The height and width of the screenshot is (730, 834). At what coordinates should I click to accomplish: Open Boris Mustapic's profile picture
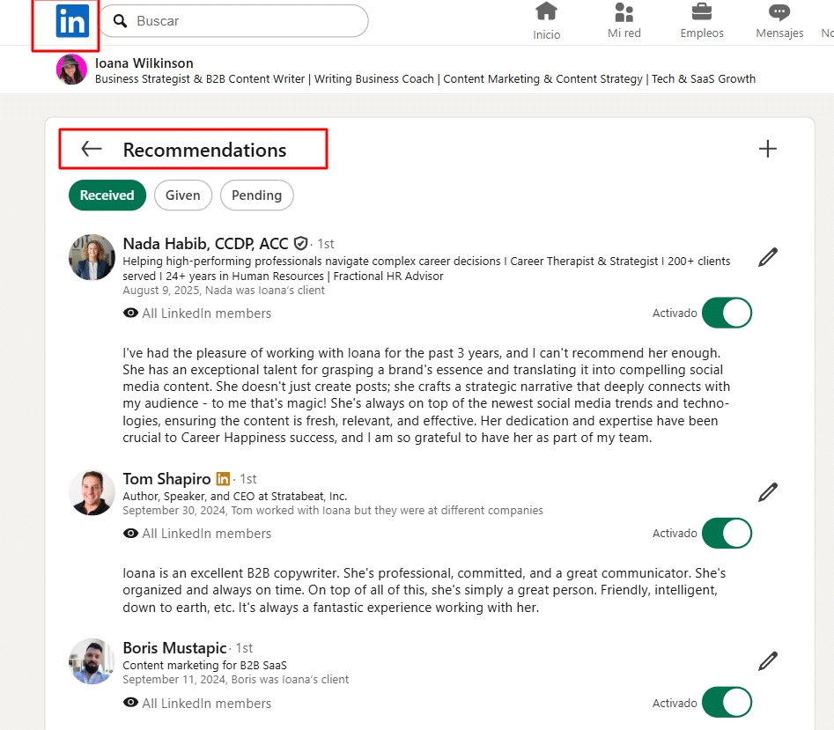92,661
